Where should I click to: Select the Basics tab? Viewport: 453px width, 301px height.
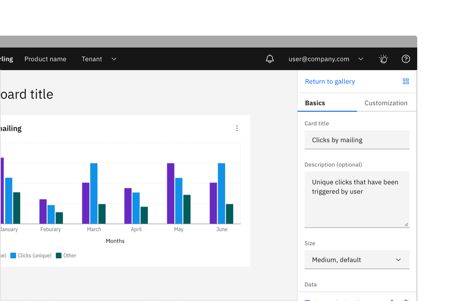pos(315,103)
